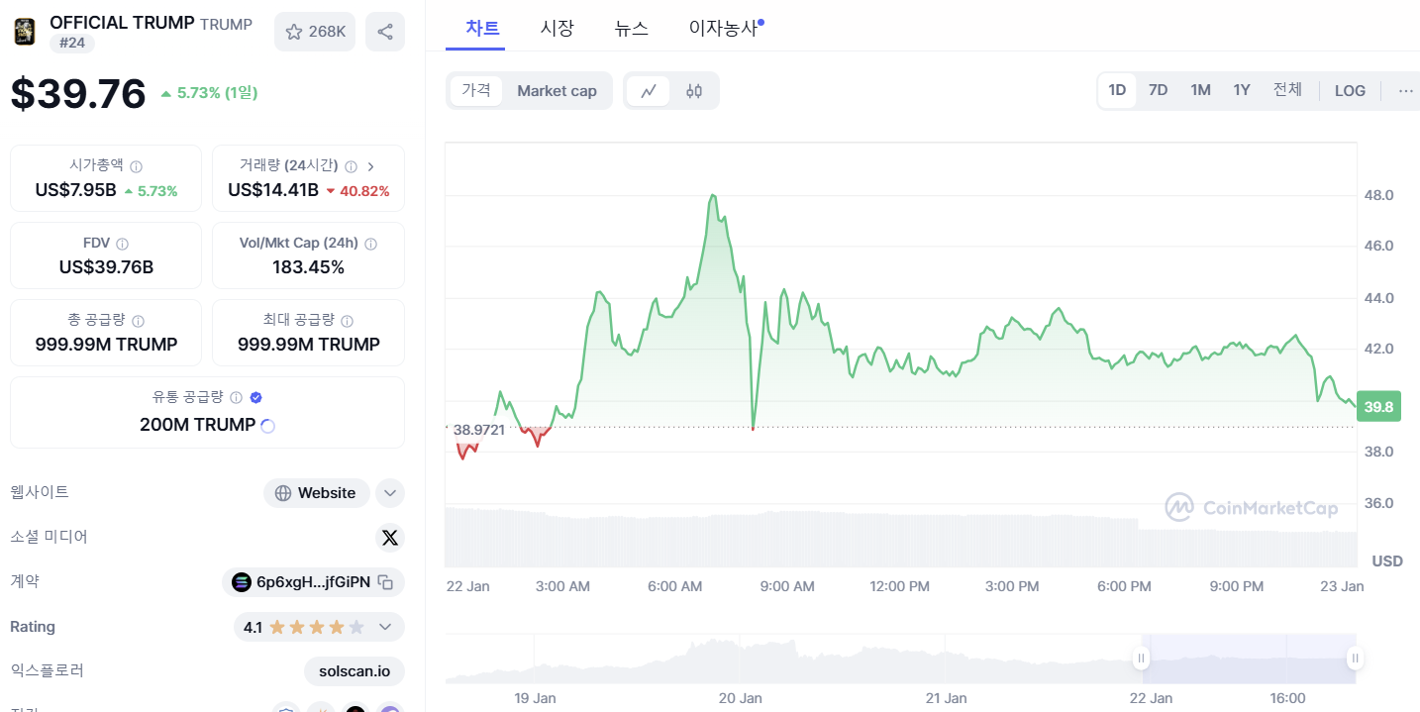
Task: Click contract address 6p6xgH...jfGiPN
Action: coord(313,582)
